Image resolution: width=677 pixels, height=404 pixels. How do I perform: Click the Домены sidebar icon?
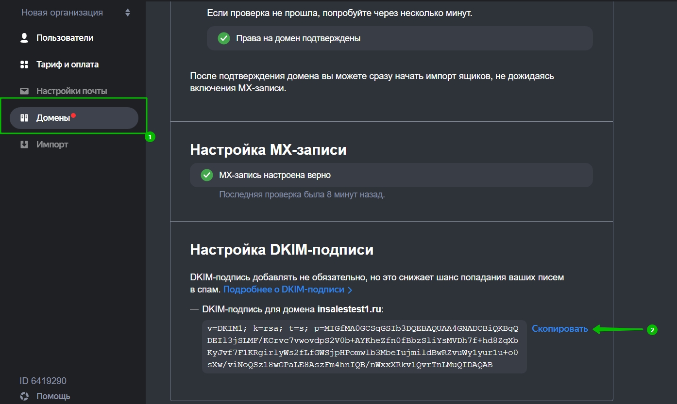(24, 118)
